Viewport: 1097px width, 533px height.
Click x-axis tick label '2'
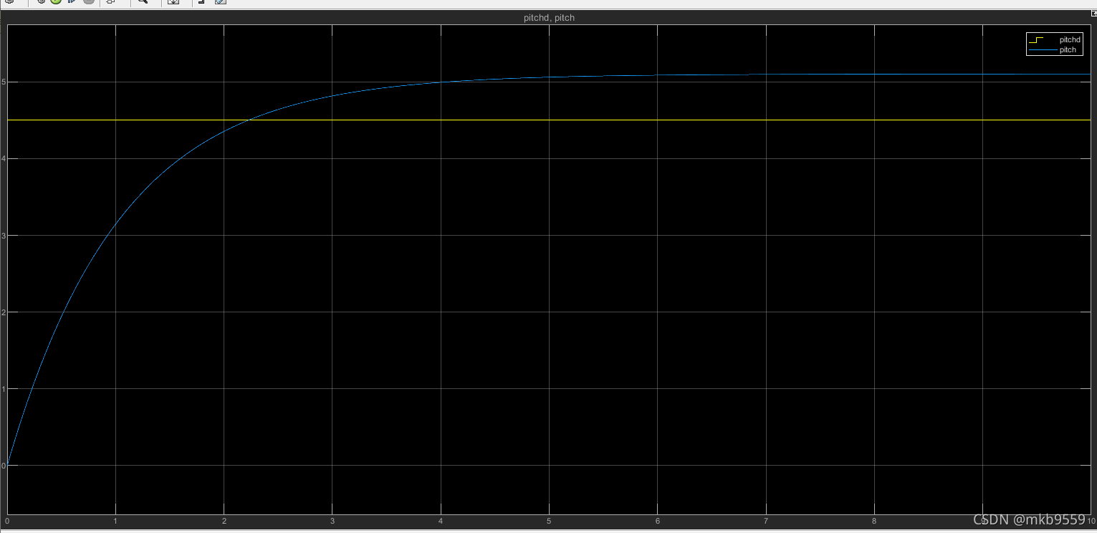point(224,520)
